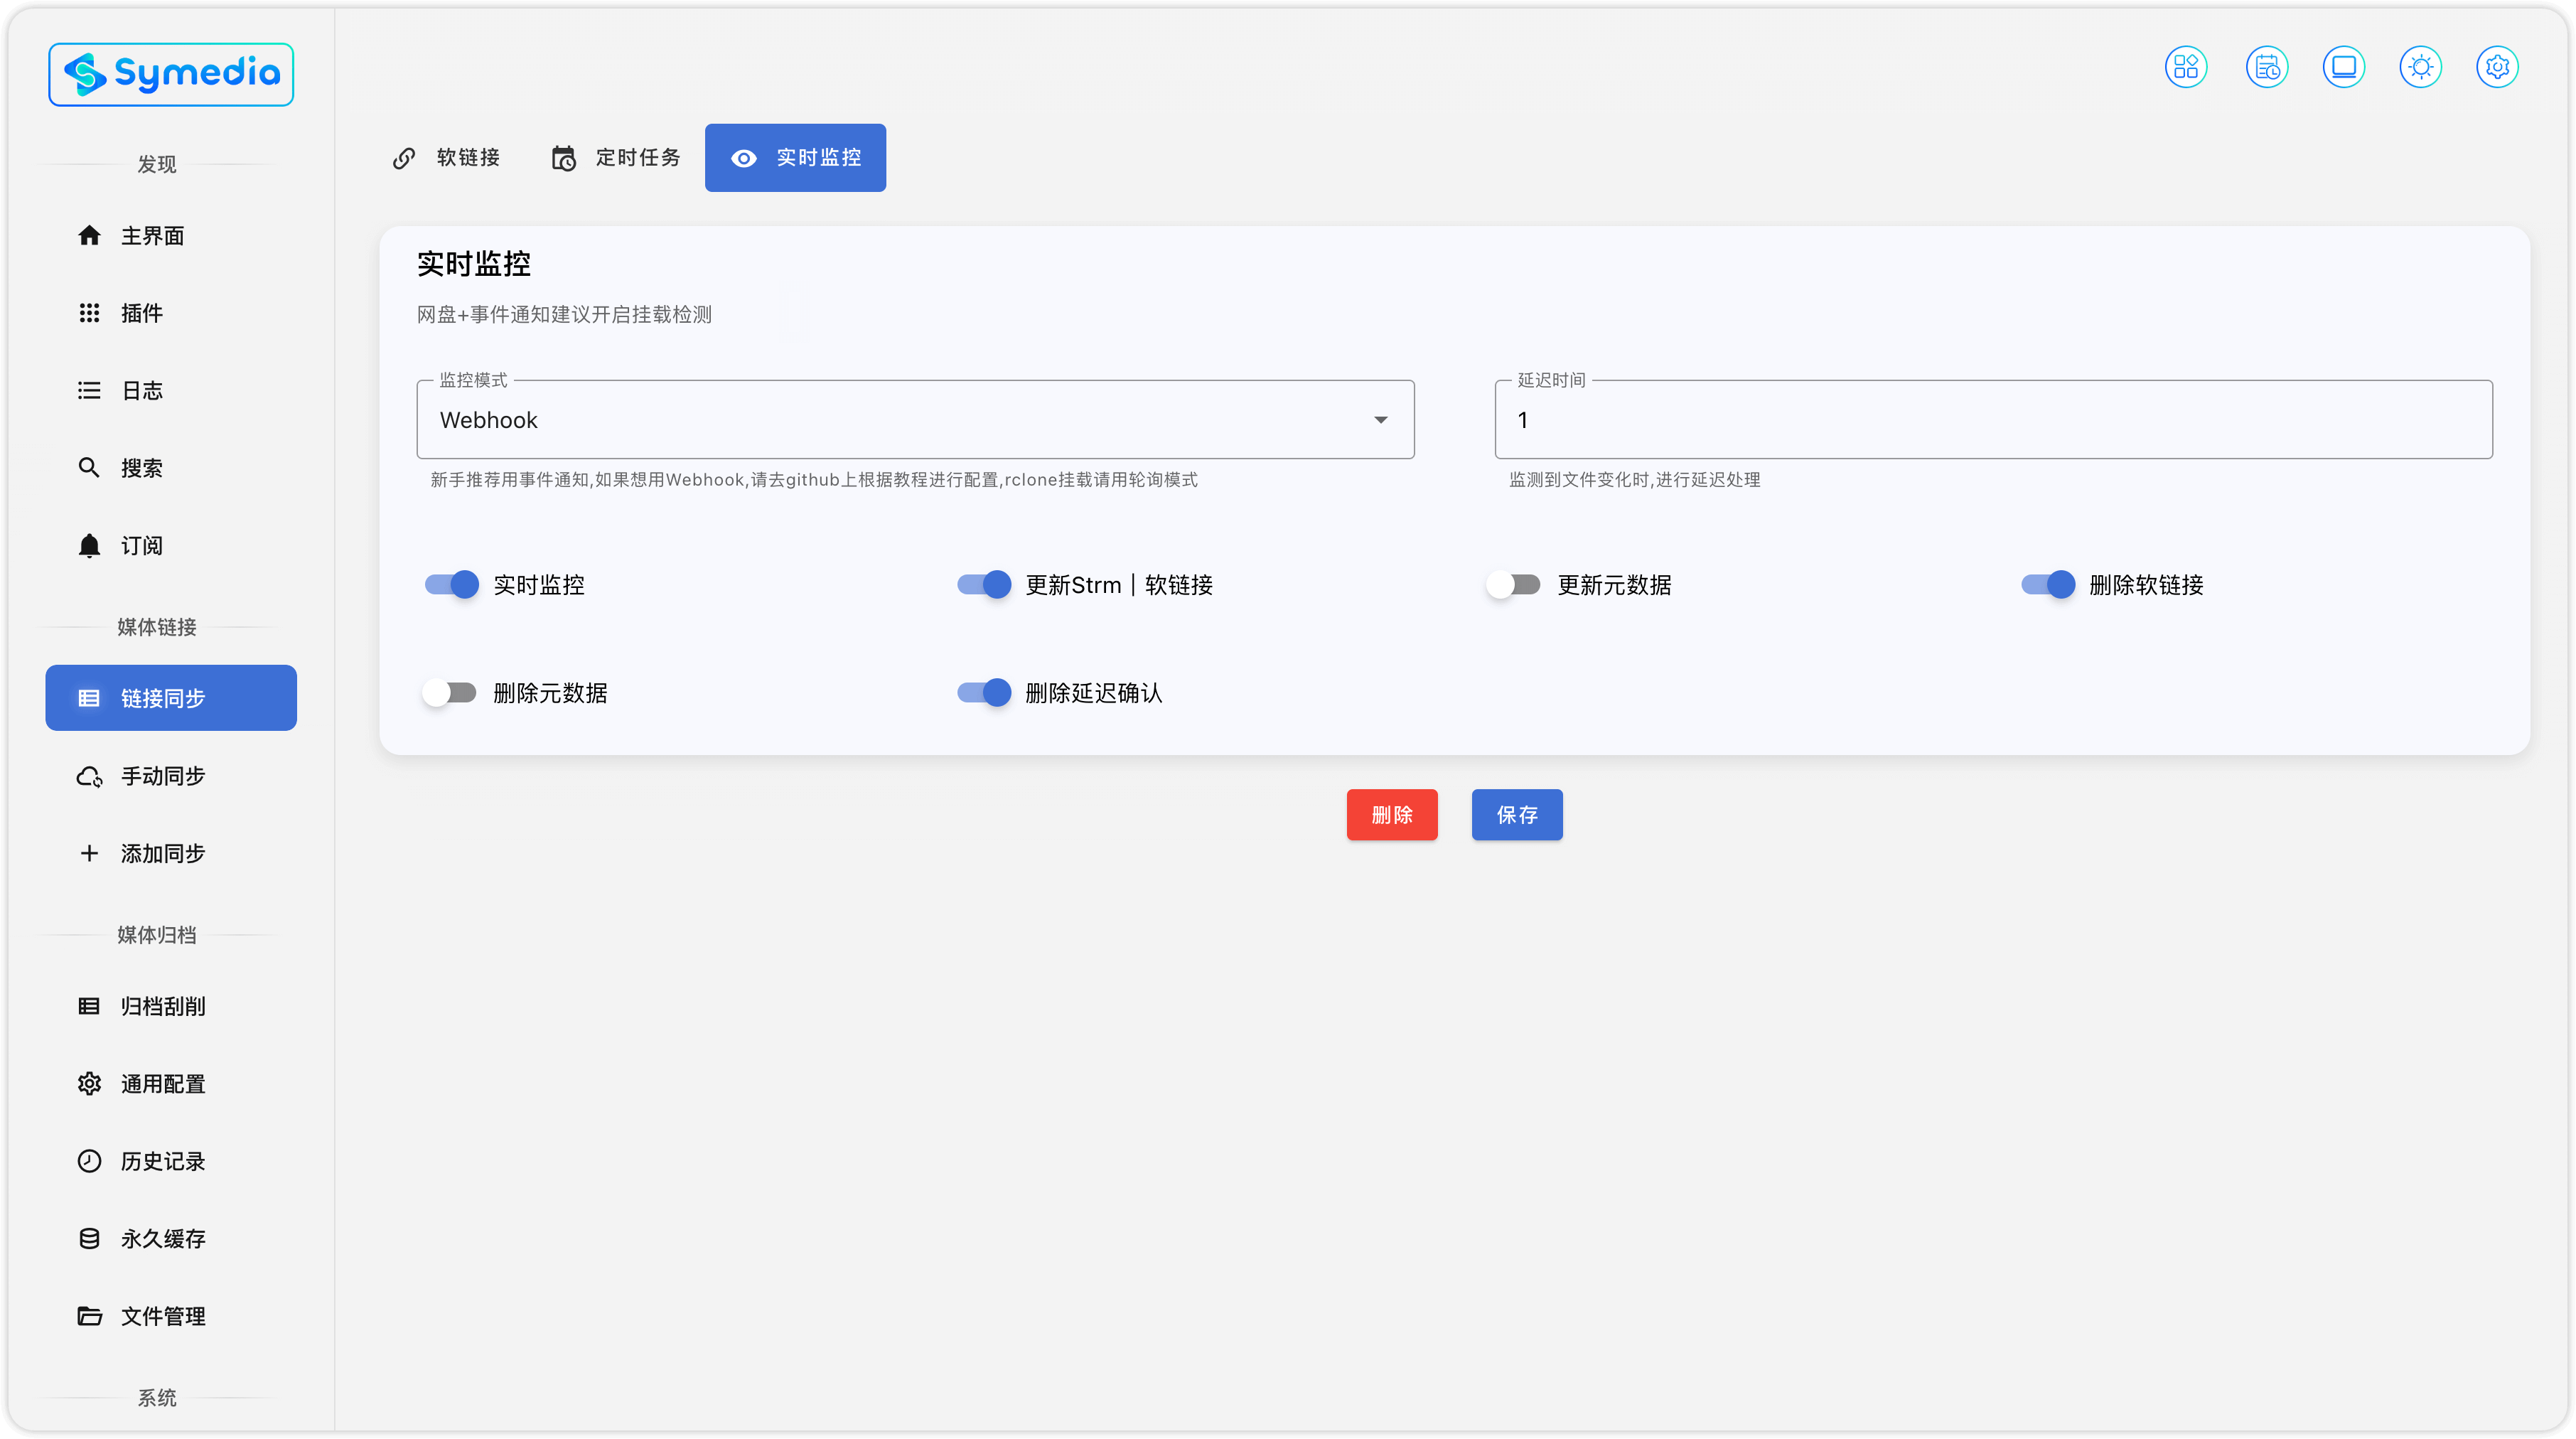Click the clock icon beside 历史记录

[x=89, y=1161]
